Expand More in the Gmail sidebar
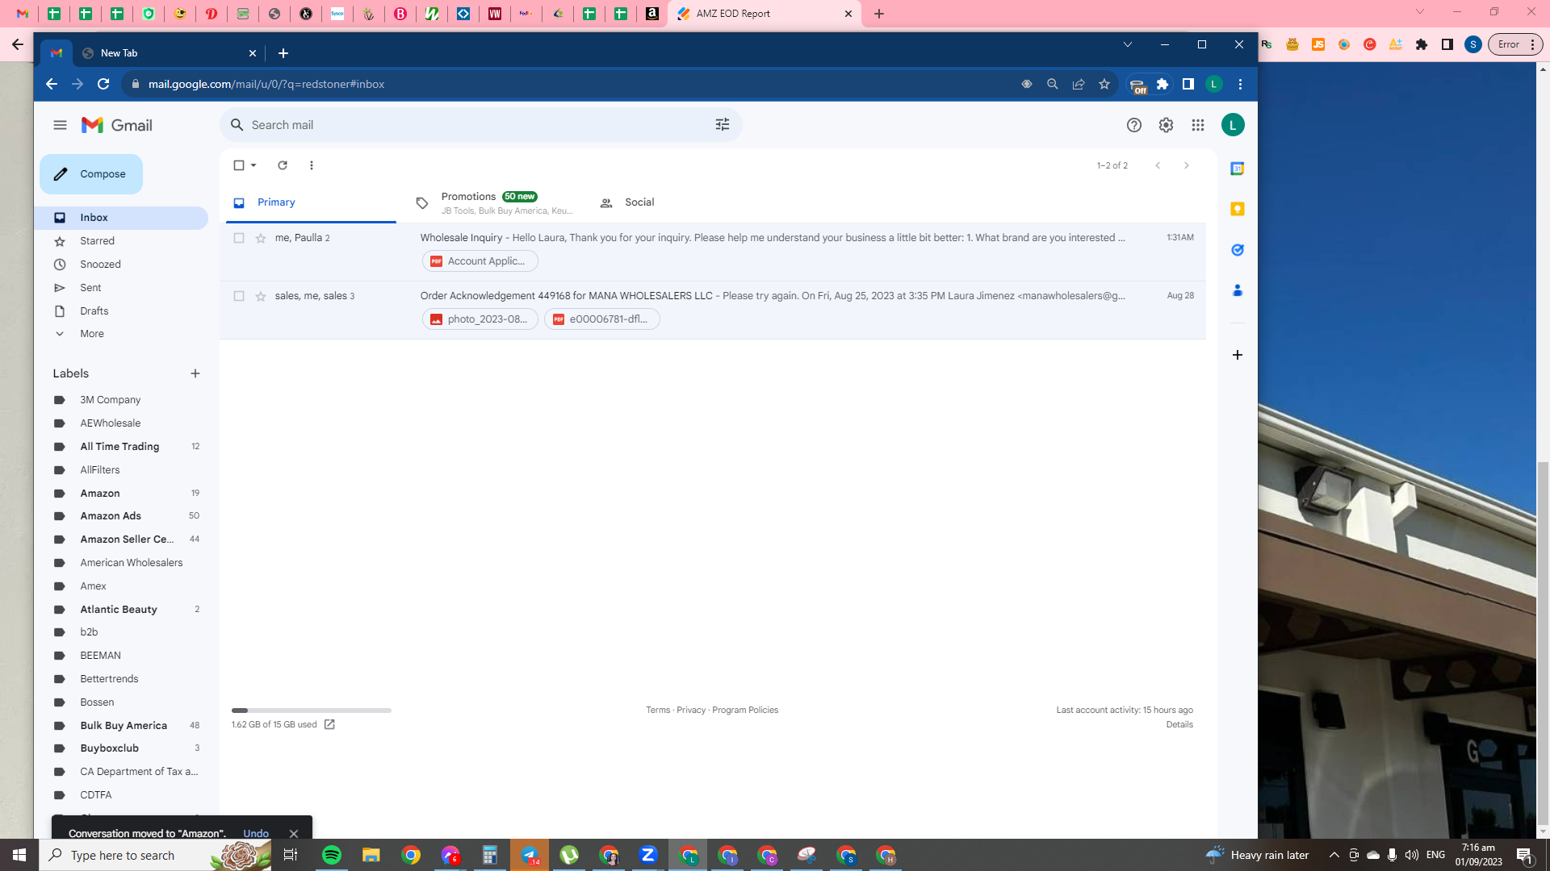Viewport: 1550px width, 871px height. pyautogui.click(x=92, y=334)
